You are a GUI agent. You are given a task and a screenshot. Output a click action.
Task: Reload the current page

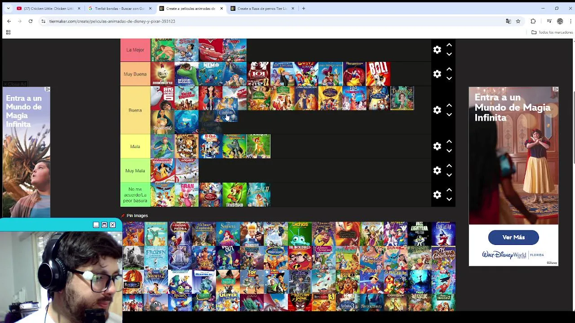point(31,21)
